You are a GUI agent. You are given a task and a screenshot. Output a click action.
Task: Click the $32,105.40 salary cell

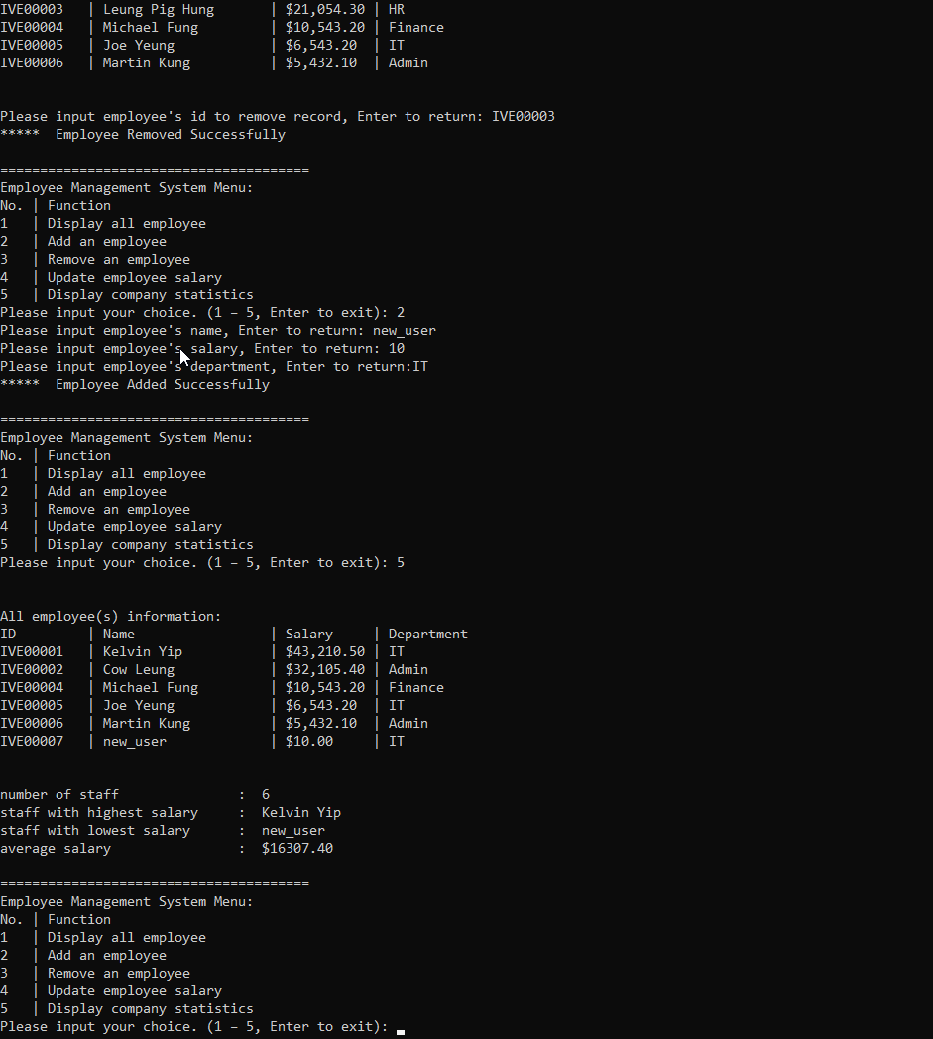[324, 670]
